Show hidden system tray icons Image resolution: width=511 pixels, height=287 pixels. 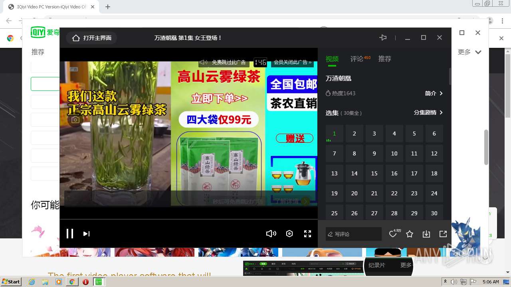445,282
